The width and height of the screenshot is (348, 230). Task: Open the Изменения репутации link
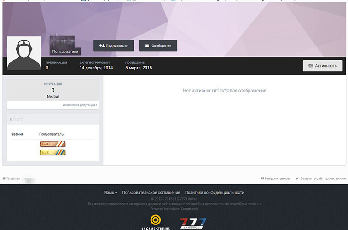coord(80,105)
